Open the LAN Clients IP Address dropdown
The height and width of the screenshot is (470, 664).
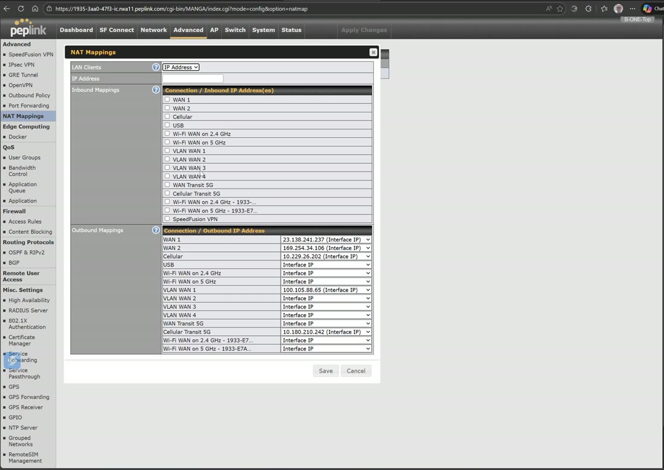[181, 67]
